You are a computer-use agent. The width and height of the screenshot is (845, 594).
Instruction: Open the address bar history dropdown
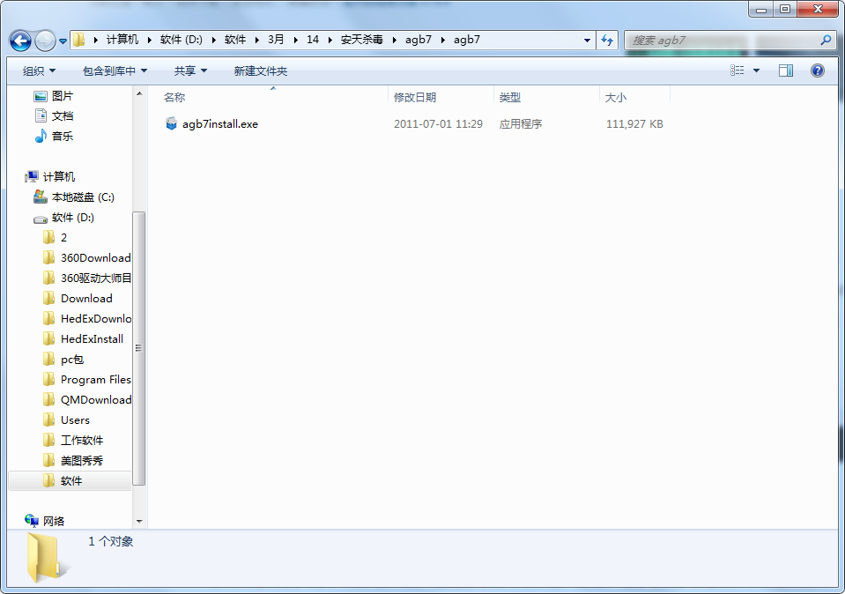point(587,40)
